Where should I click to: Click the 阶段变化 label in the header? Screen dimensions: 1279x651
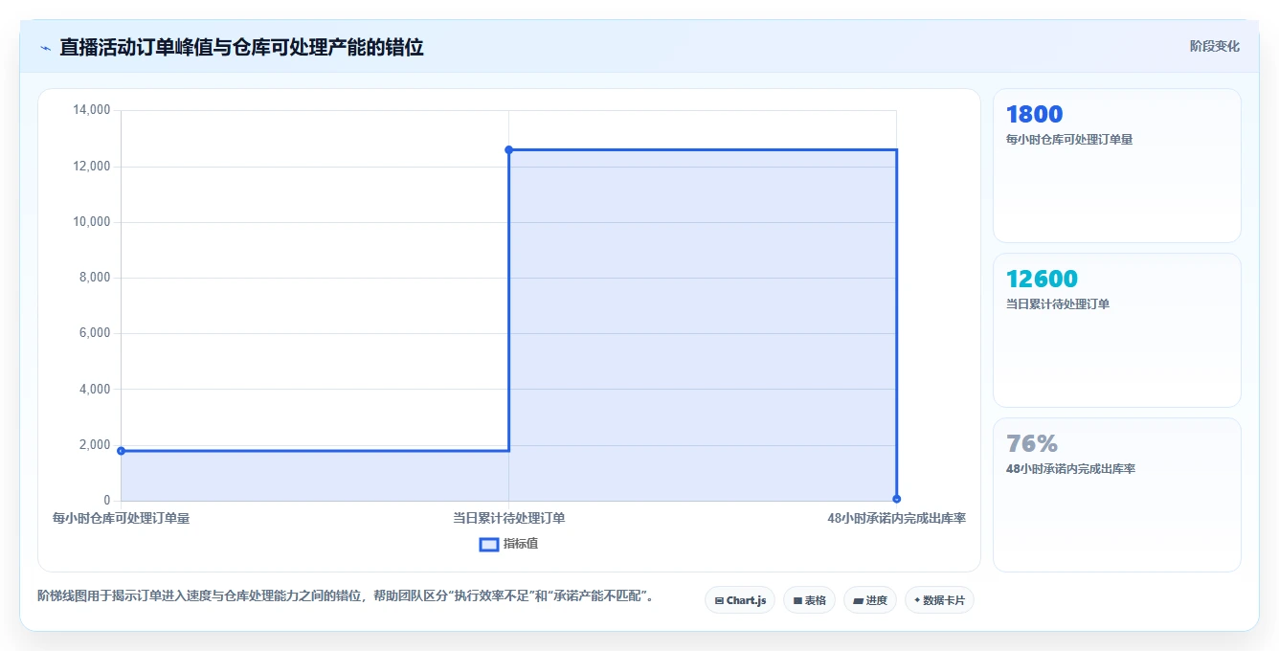point(1214,46)
